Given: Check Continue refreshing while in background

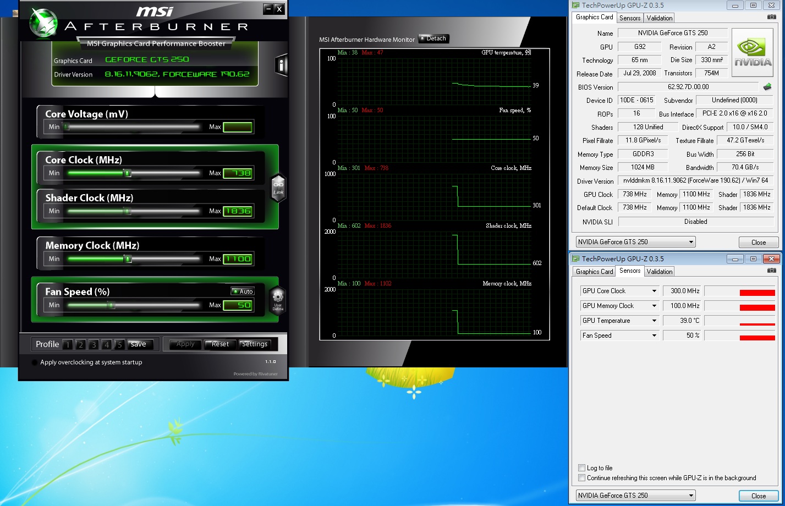Looking at the screenshot, I should (582, 478).
